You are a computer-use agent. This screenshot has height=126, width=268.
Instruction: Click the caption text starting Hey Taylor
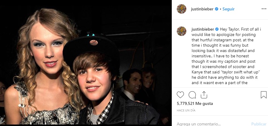coord(226,56)
